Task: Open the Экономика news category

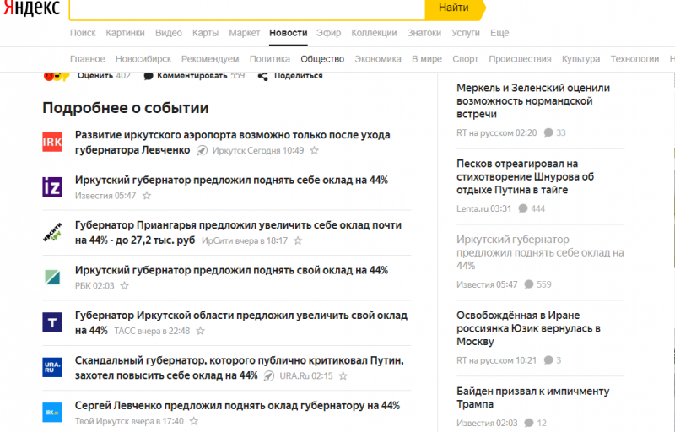Action: coord(378,59)
